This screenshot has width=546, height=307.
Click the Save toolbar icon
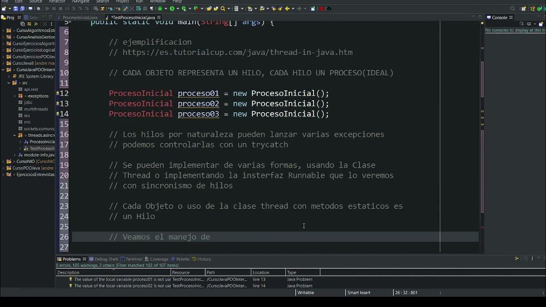click(x=15, y=9)
